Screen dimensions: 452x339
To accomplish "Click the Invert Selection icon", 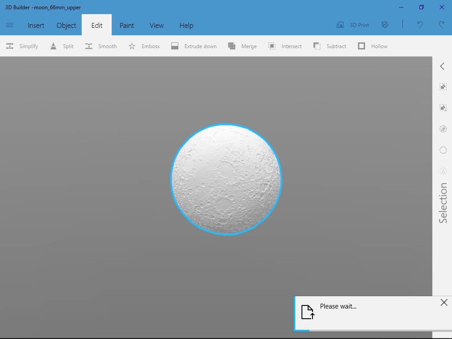I will 443,128.
